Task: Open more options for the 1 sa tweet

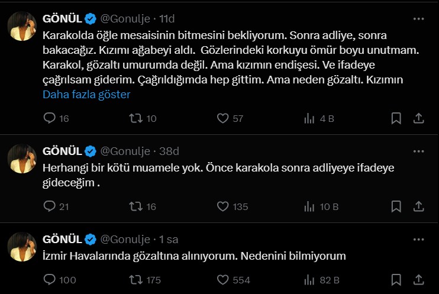Action: click(x=418, y=239)
